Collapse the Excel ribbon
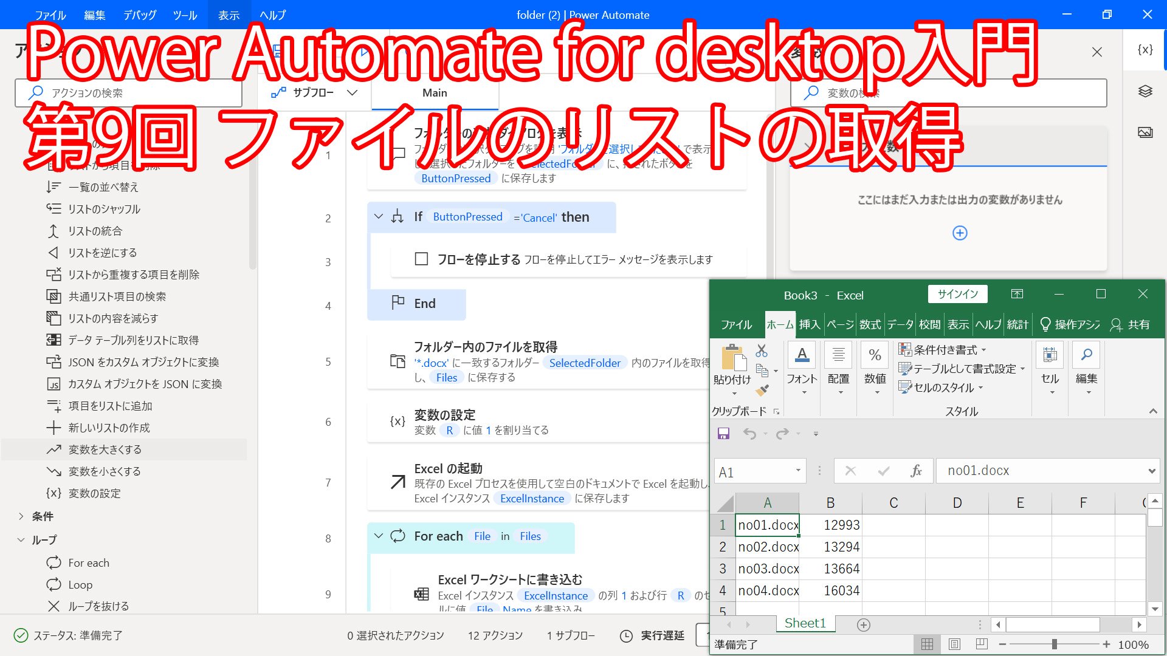The image size is (1167, 656). pos(1153,411)
